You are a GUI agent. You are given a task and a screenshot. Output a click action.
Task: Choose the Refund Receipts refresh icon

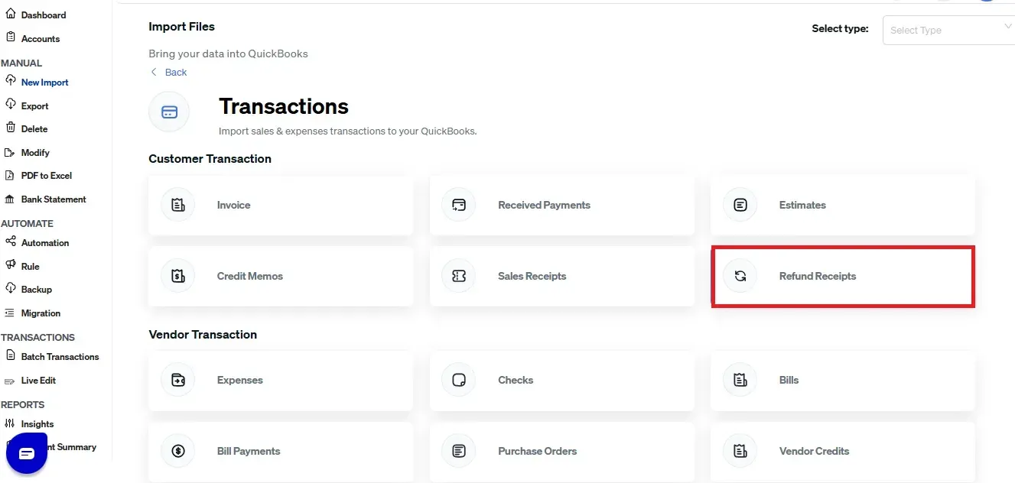click(x=740, y=276)
